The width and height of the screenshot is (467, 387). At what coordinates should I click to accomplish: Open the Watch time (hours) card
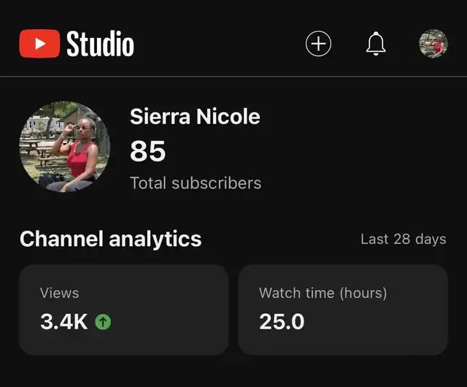tap(343, 310)
